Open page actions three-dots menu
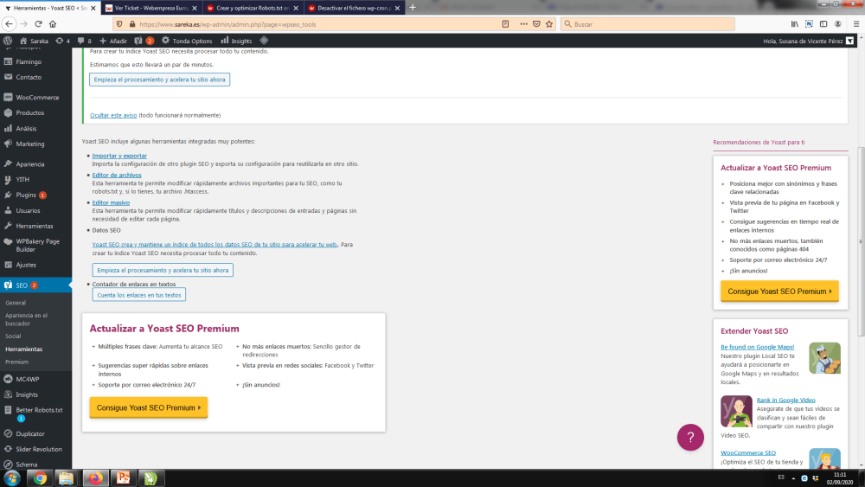The width and height of the screenshot is (865, 487). pos(523,24)
